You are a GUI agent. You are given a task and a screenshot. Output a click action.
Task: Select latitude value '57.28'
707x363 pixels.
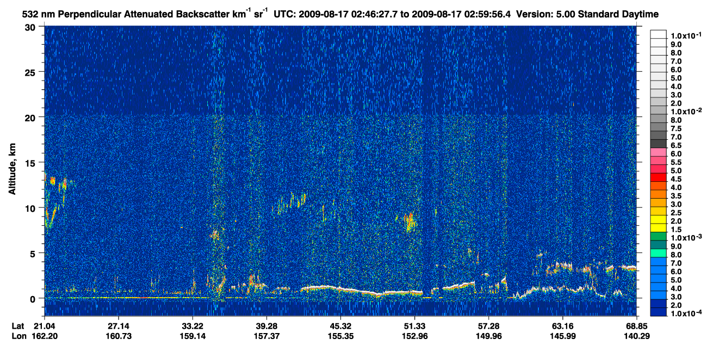coord(488,326)
